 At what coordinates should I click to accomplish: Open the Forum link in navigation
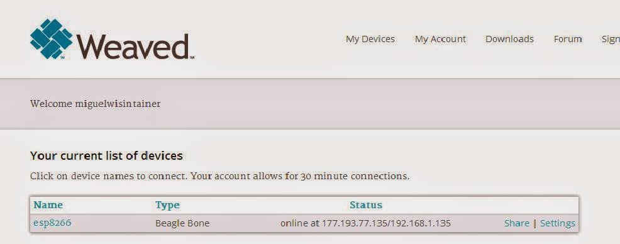point(568,39)
